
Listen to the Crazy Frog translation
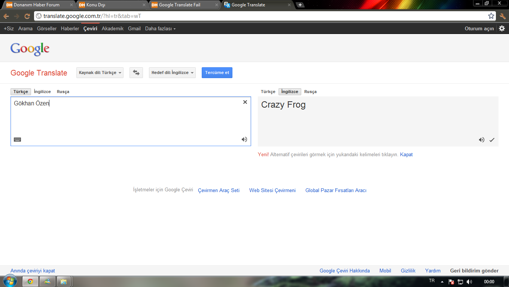(x=482, y=140)
